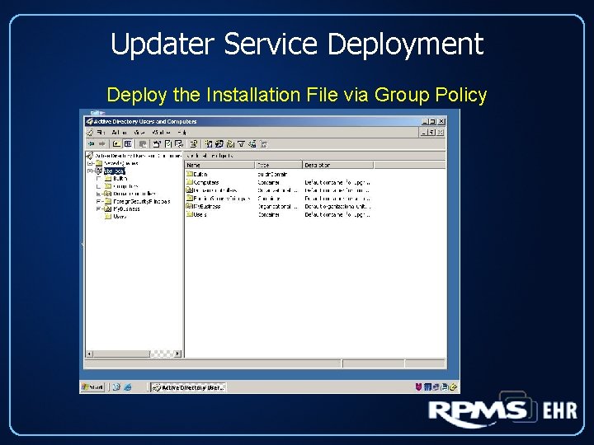Sort the list by the Type column header
This screenshot has width=594, height=445.
(279, 165)
